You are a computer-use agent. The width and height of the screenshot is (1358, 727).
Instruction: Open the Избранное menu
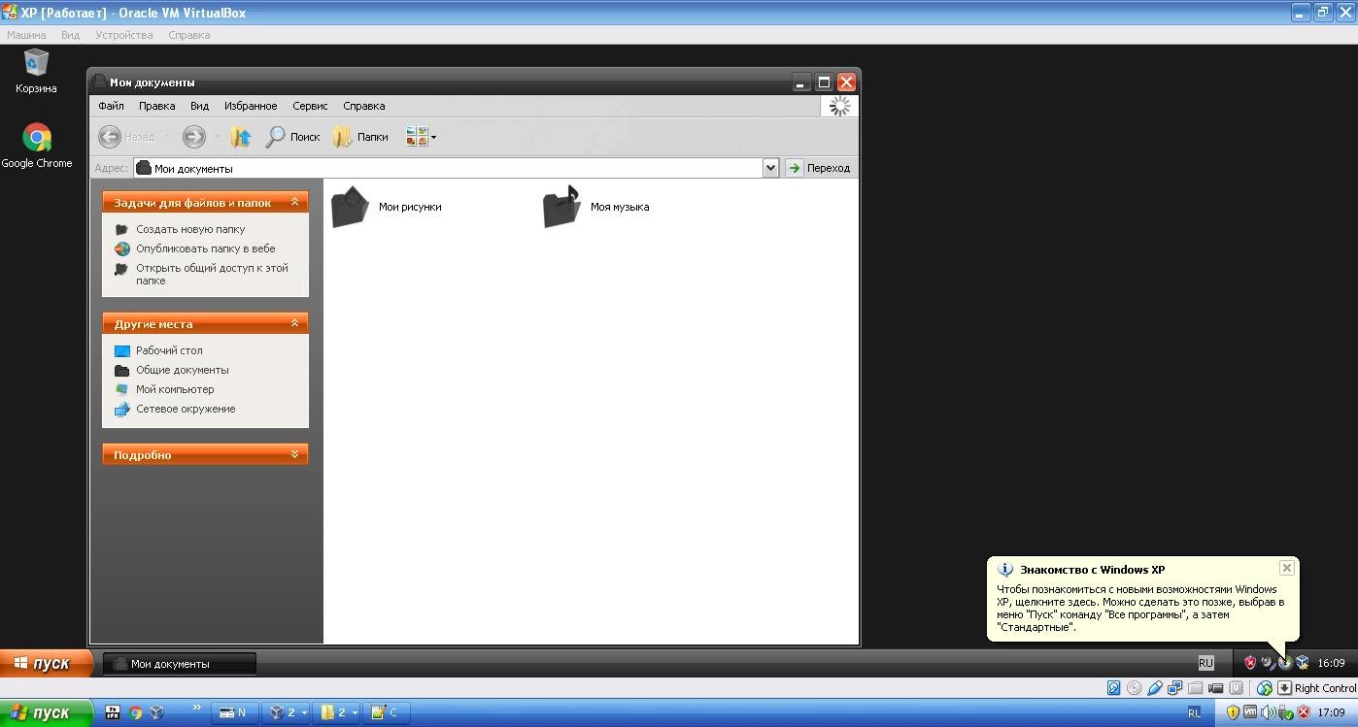tap(251, 106)
